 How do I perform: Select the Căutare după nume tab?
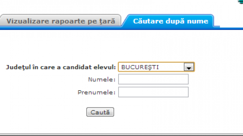pyautogui.click(x=170, y=22)
